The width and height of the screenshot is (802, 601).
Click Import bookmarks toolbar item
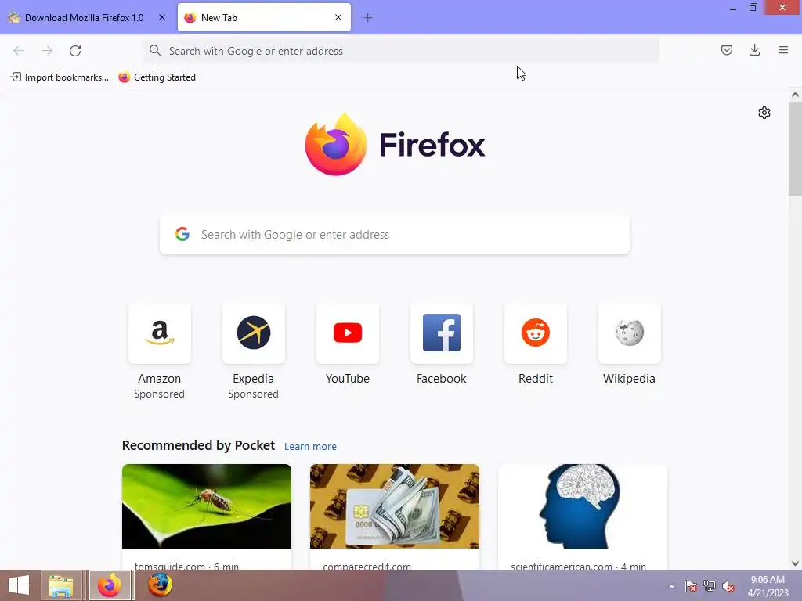pyautogui.click(x=60, y=77)
